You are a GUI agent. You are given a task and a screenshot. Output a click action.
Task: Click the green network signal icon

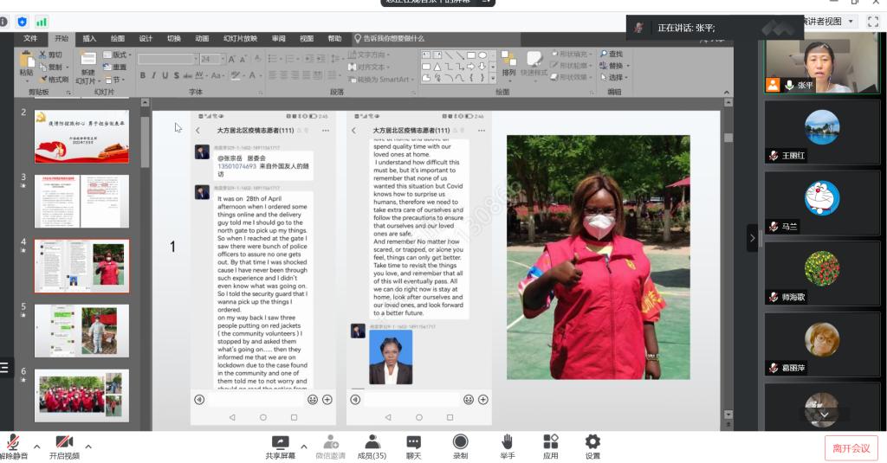42,22
